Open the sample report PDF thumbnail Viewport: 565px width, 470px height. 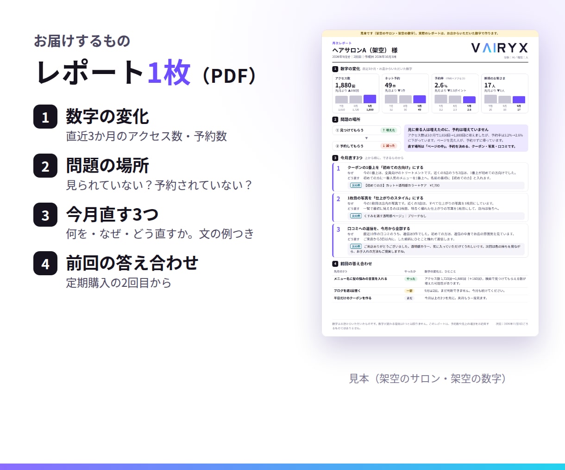[x=430, y=183]
